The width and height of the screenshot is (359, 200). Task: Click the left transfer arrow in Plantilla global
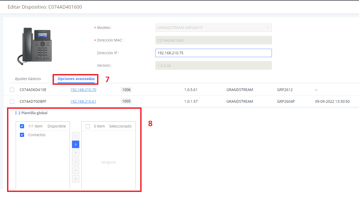(75, 136)
